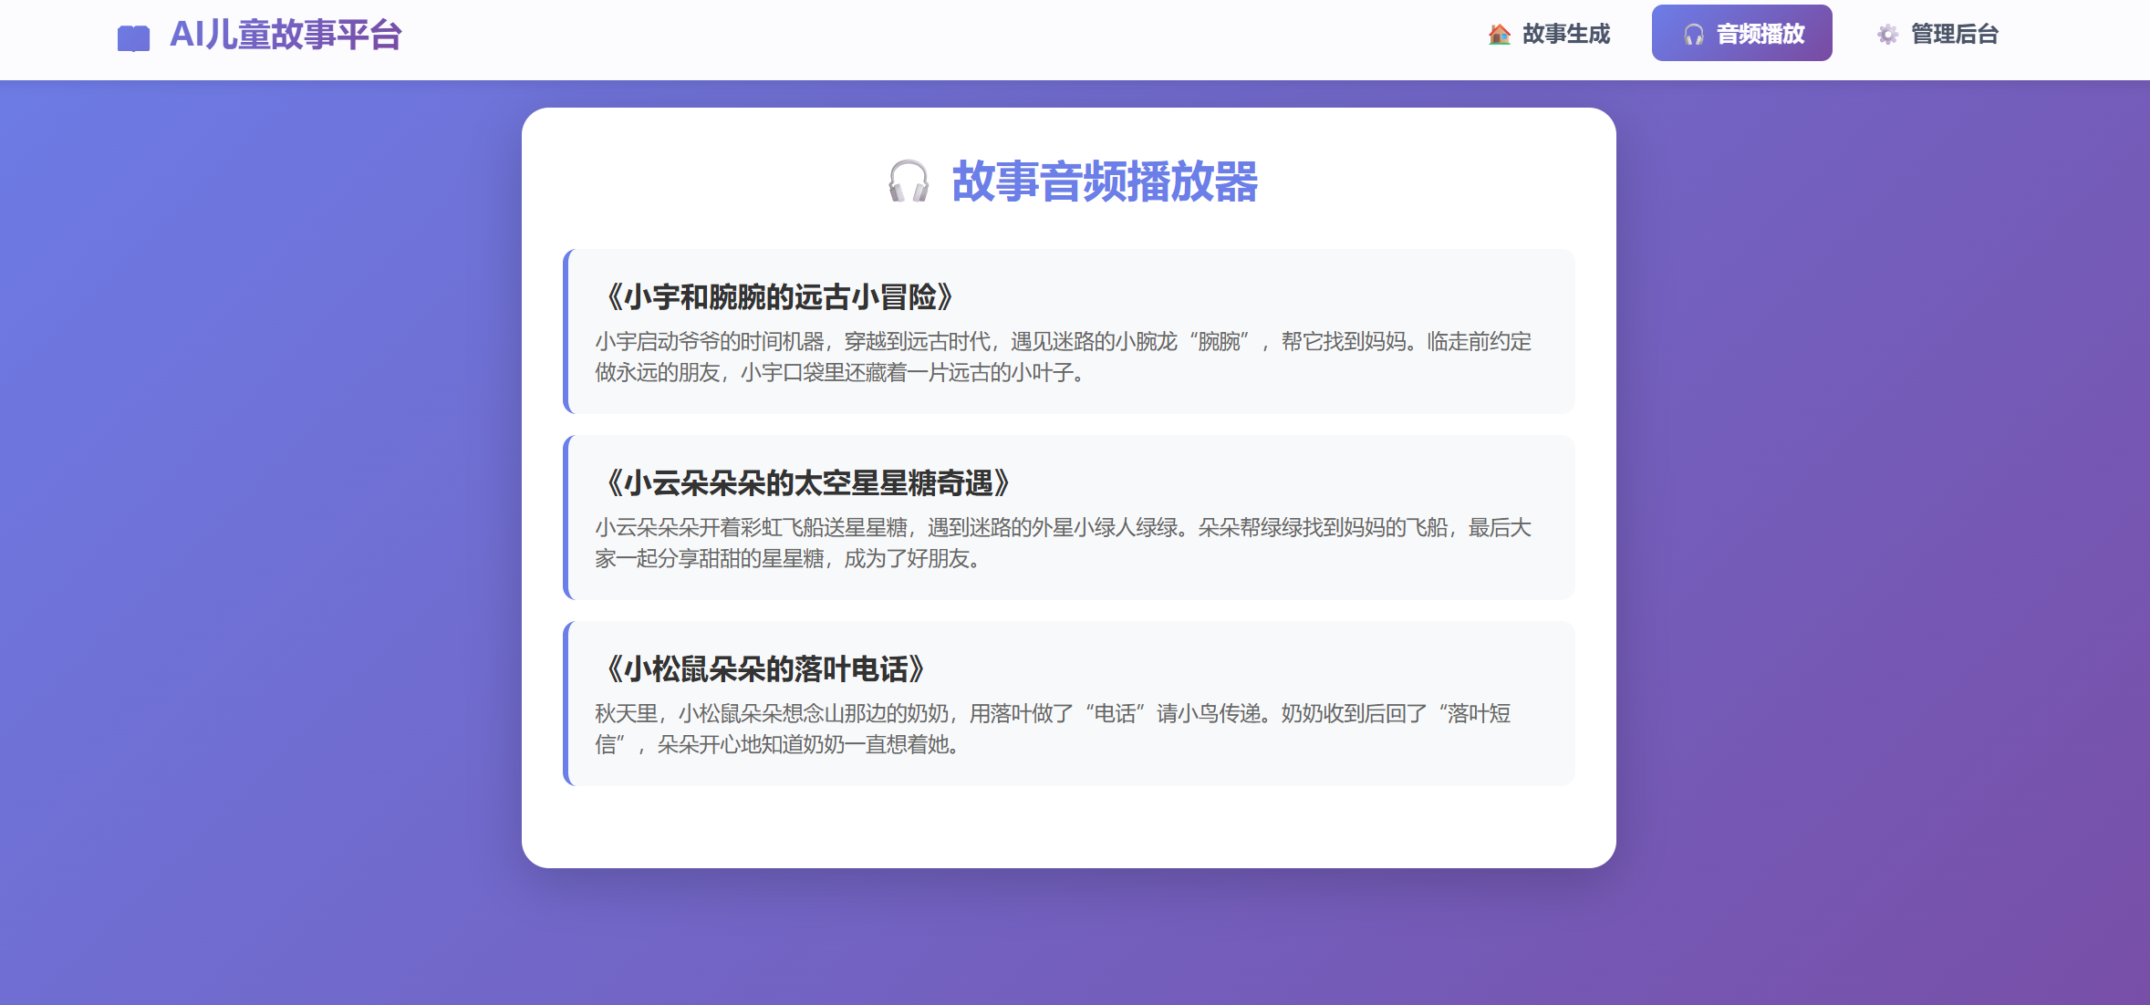
Task: Click the headphones icon in 音频播放 button
Action: [x=1693, y=35]
